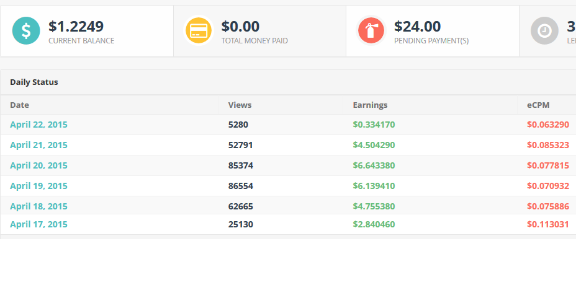Screen dimensions: 576x285
Task: Click the $24.00 pending payment amount
Action: pos(417,27)
